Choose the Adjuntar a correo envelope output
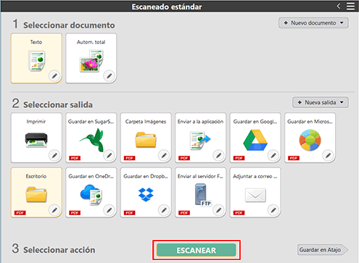The image size is (359, 263). [255, 193]
